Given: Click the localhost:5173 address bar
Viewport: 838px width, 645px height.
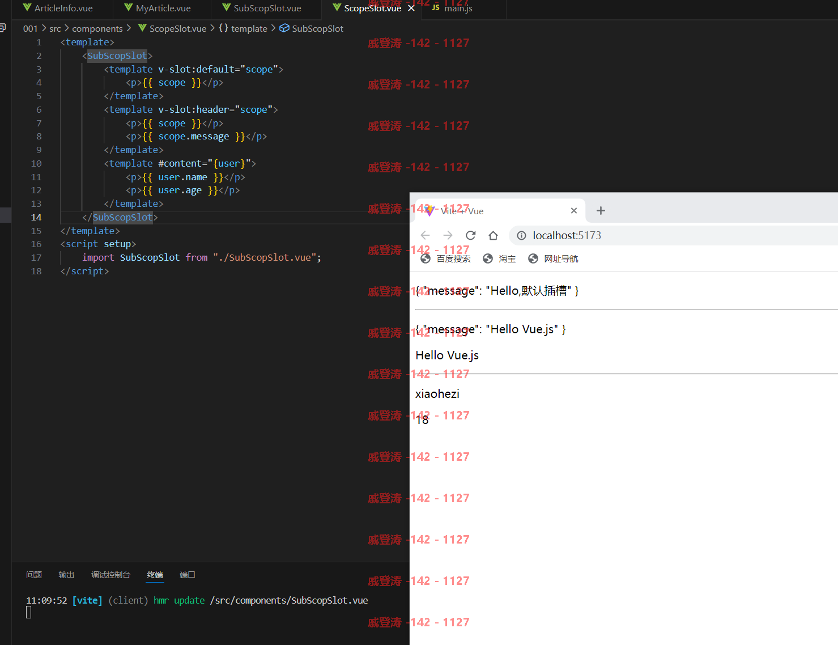Looking at the screenshot, I should 674,235.
